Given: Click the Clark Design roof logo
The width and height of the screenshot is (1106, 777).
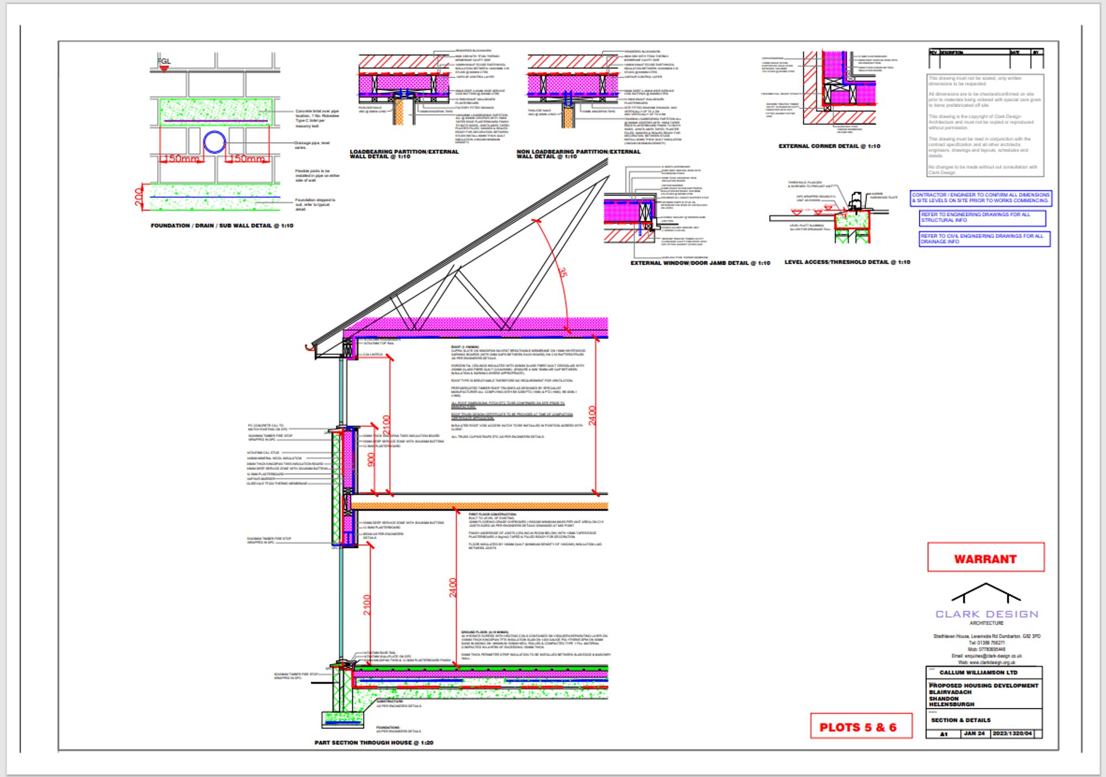Looking at the screenshot, I should tap(985, 593).
